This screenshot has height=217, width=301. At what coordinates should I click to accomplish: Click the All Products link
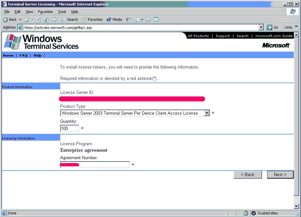pyautogui.click(x=198, y=36)
